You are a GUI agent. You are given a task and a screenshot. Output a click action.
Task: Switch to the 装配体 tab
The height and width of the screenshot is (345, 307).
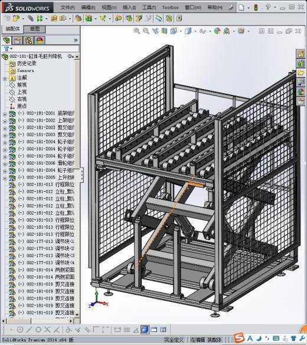pos(12,29)
